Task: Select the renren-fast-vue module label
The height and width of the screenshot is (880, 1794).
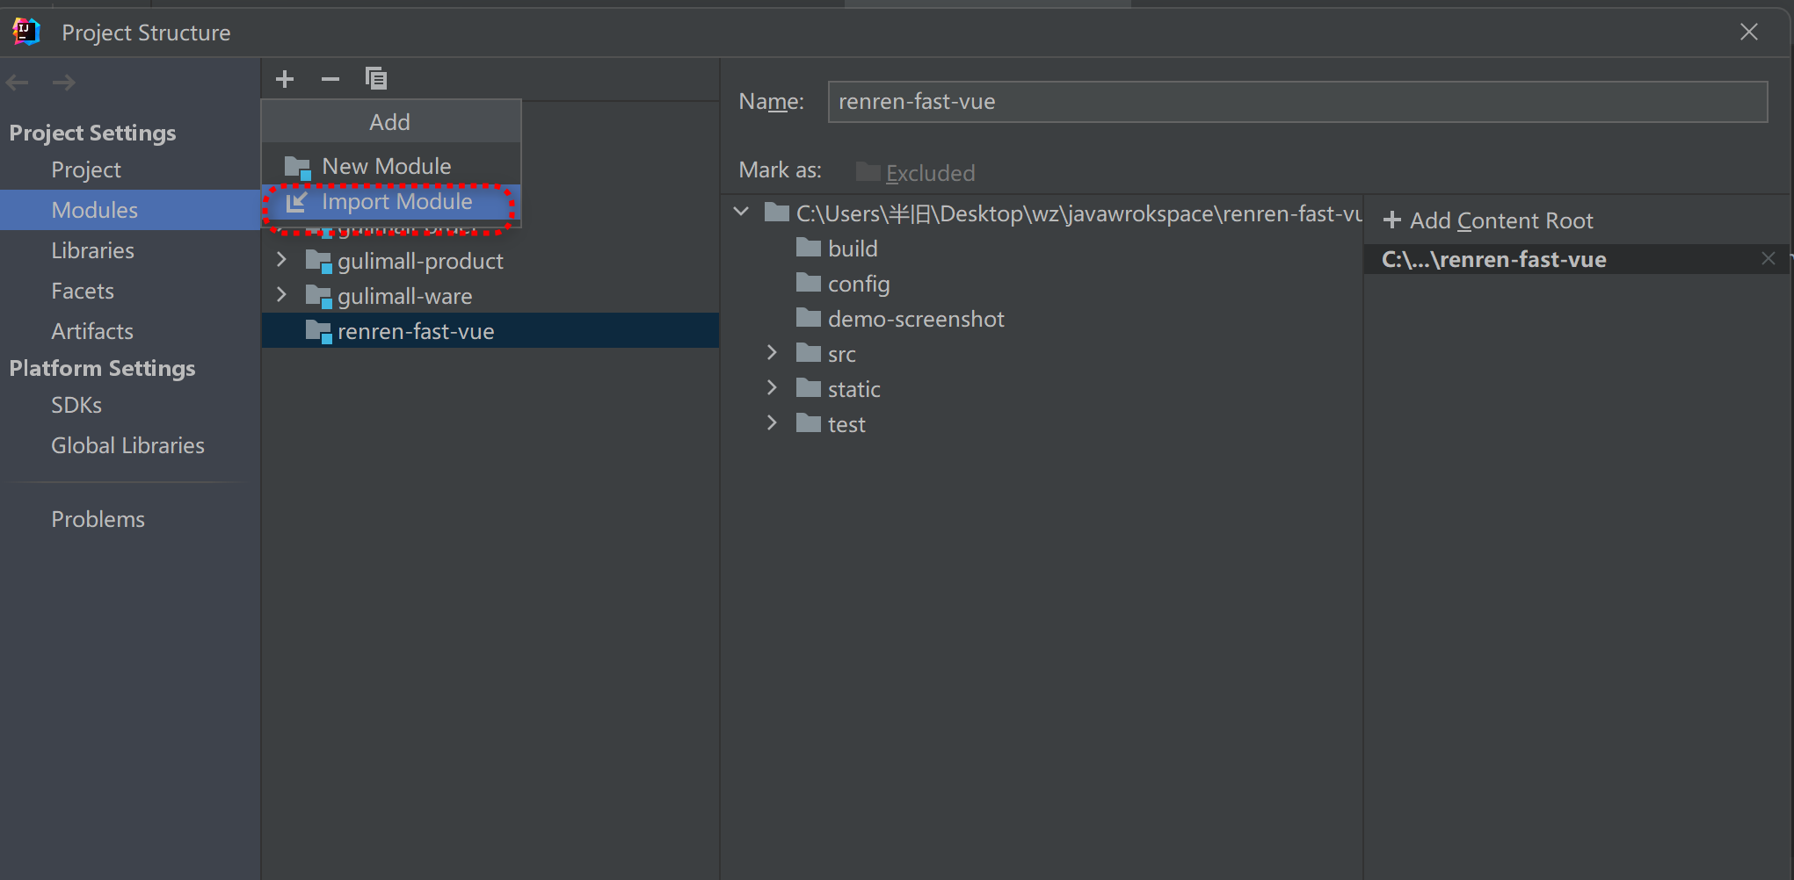Action: click(x=416, y=331)
